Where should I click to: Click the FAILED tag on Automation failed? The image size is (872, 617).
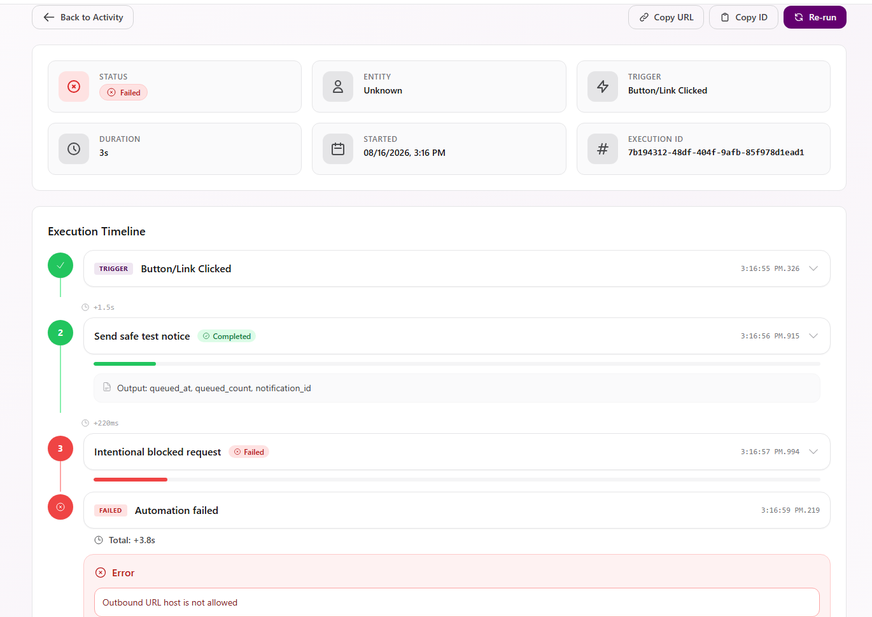[x=110, y=510]
